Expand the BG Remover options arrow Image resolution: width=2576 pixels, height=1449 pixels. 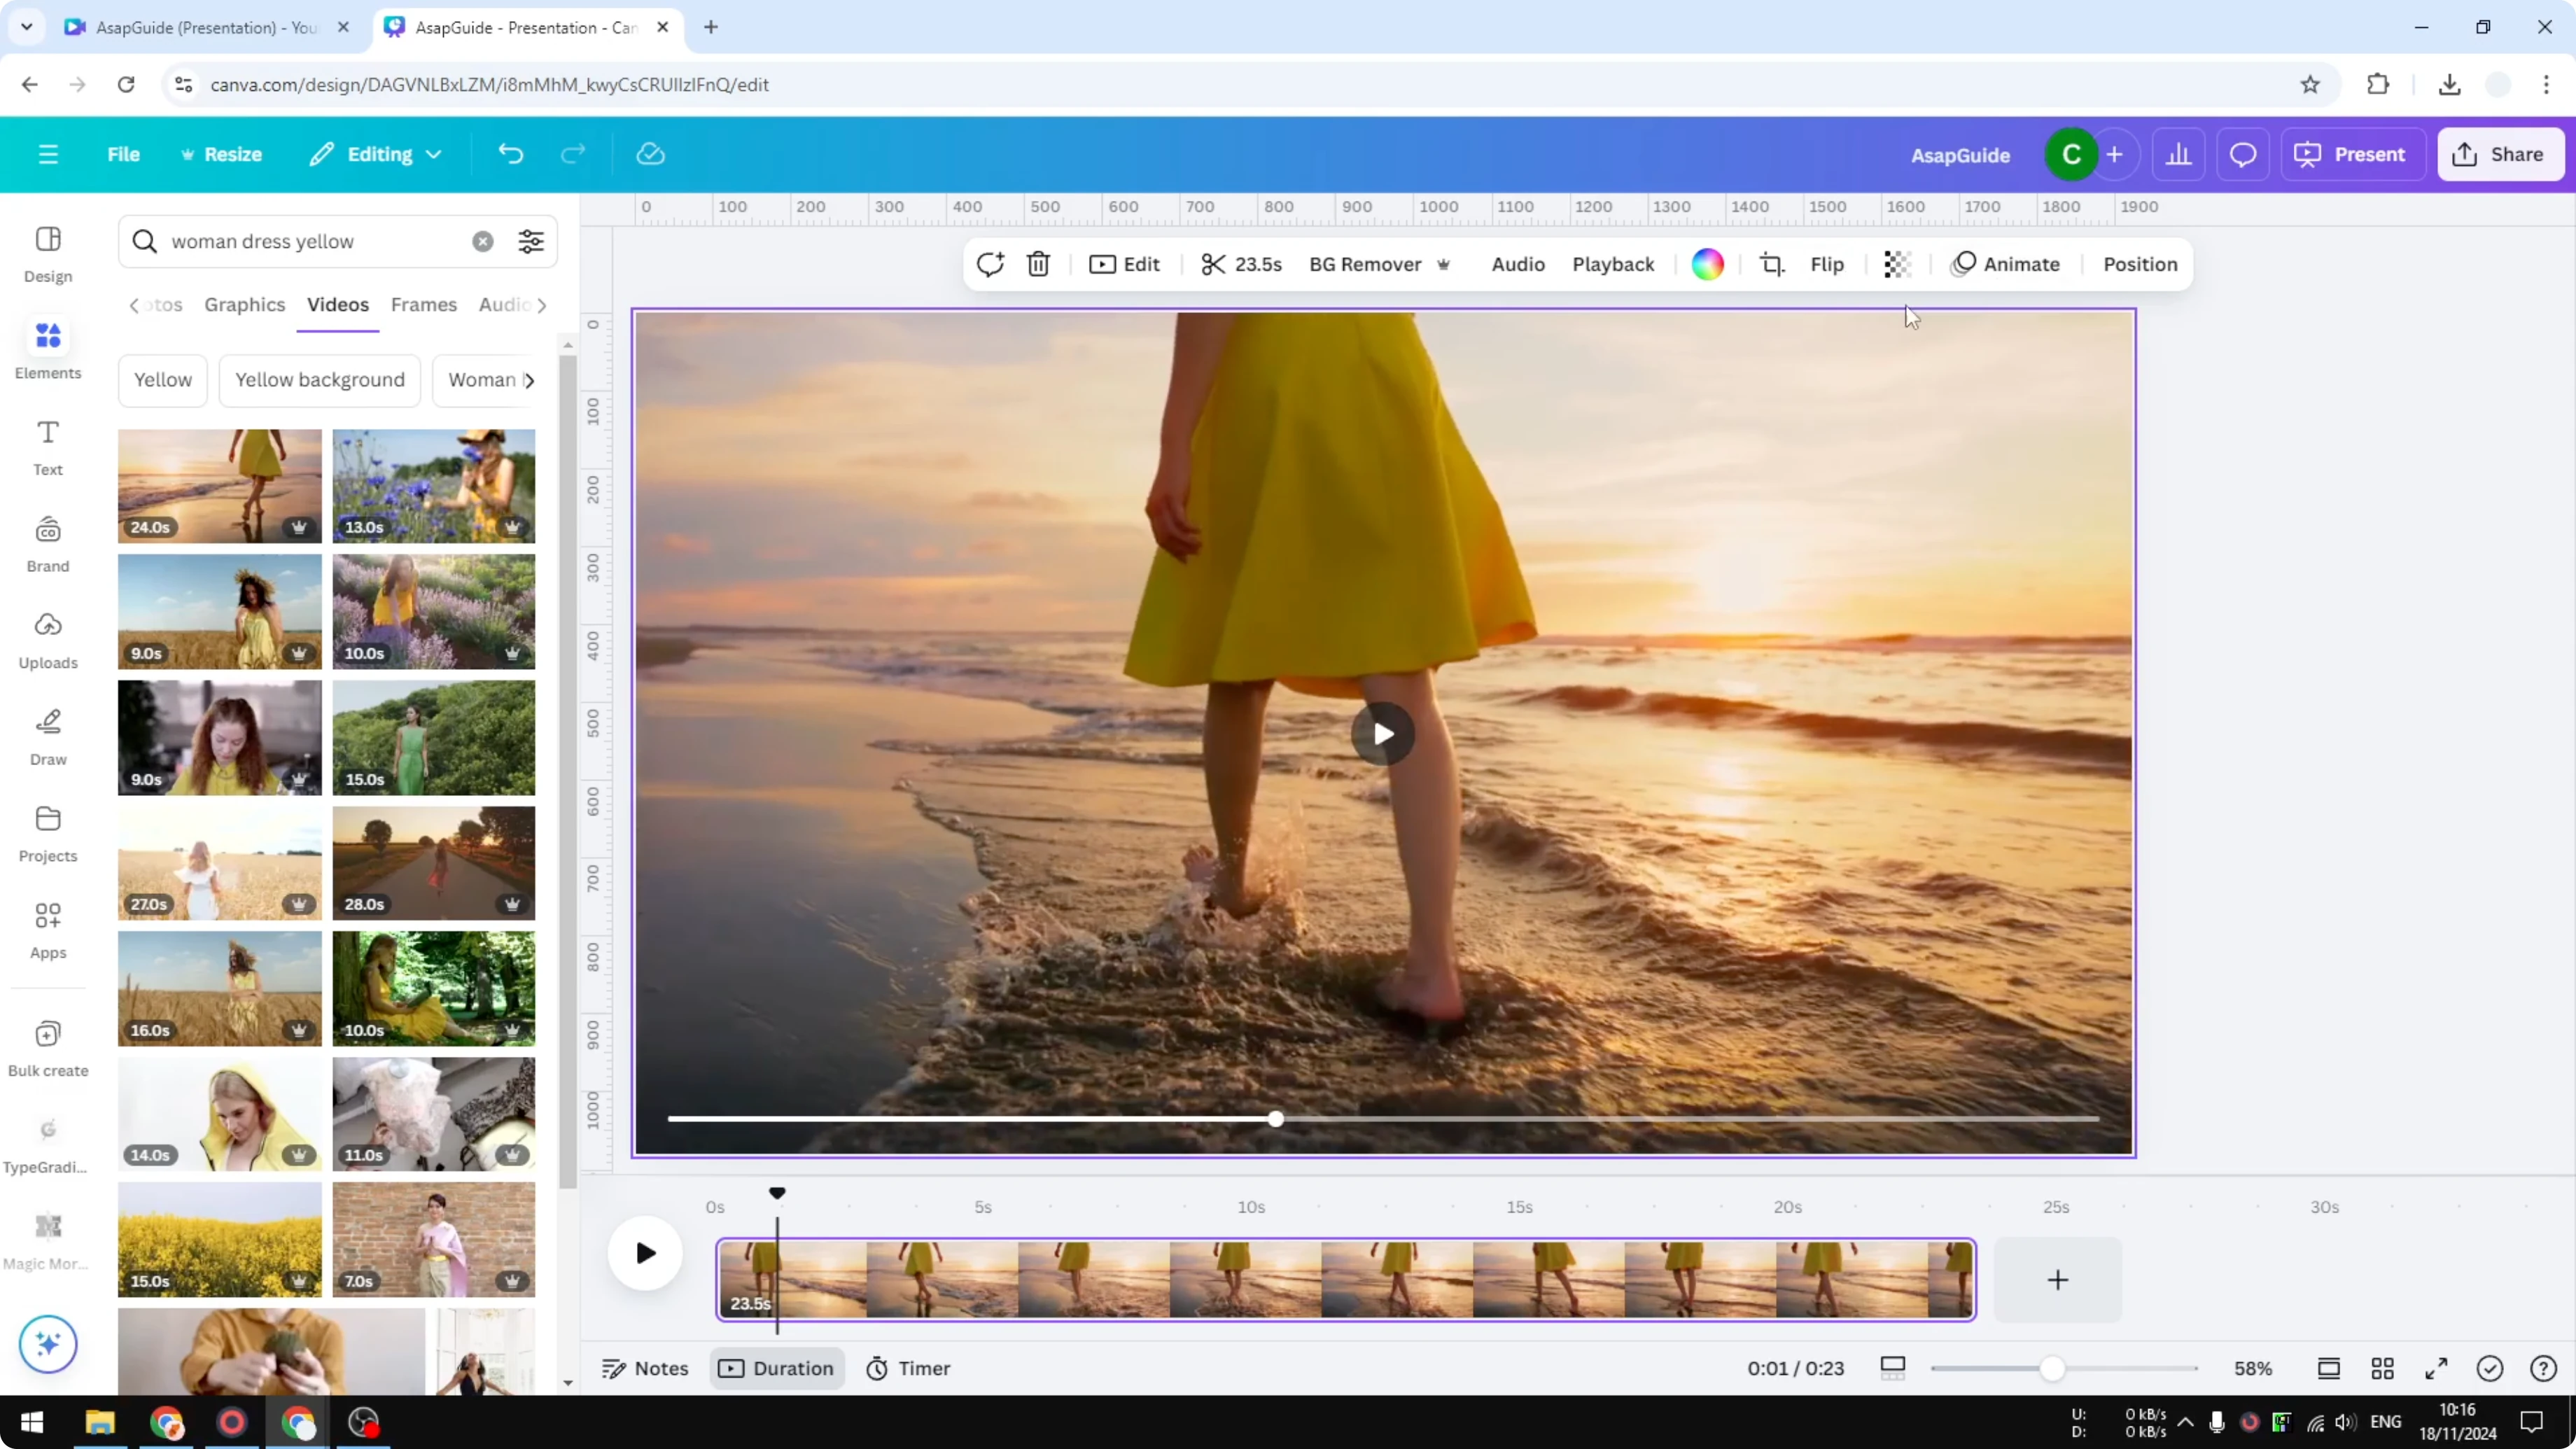pyautogui.click(x=1444, y=264)
